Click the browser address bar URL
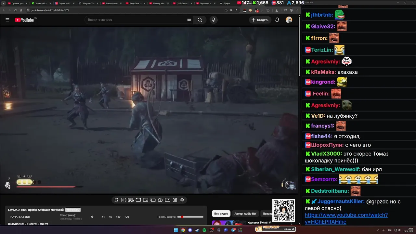Screen dimensions: 416x234 click(50, 10)
